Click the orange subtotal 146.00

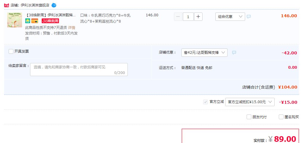[289, 16]
